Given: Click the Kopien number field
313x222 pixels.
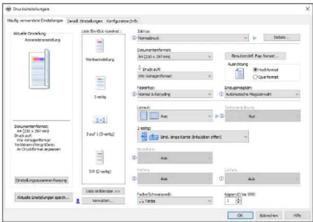Looking at the screenshot, I should tap(230, 201).
